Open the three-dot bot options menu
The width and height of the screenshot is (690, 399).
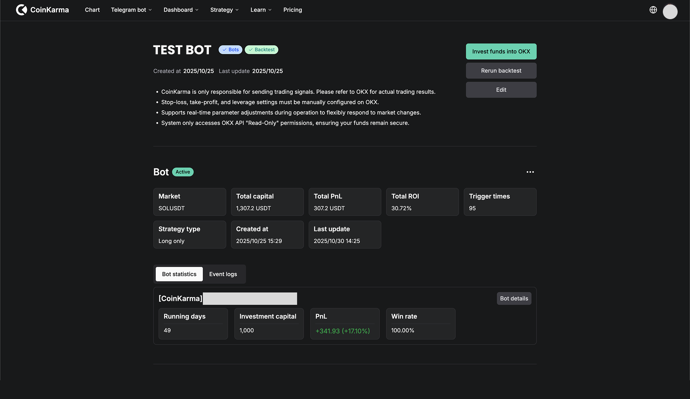pyautogui.click(x=530, y=172)
